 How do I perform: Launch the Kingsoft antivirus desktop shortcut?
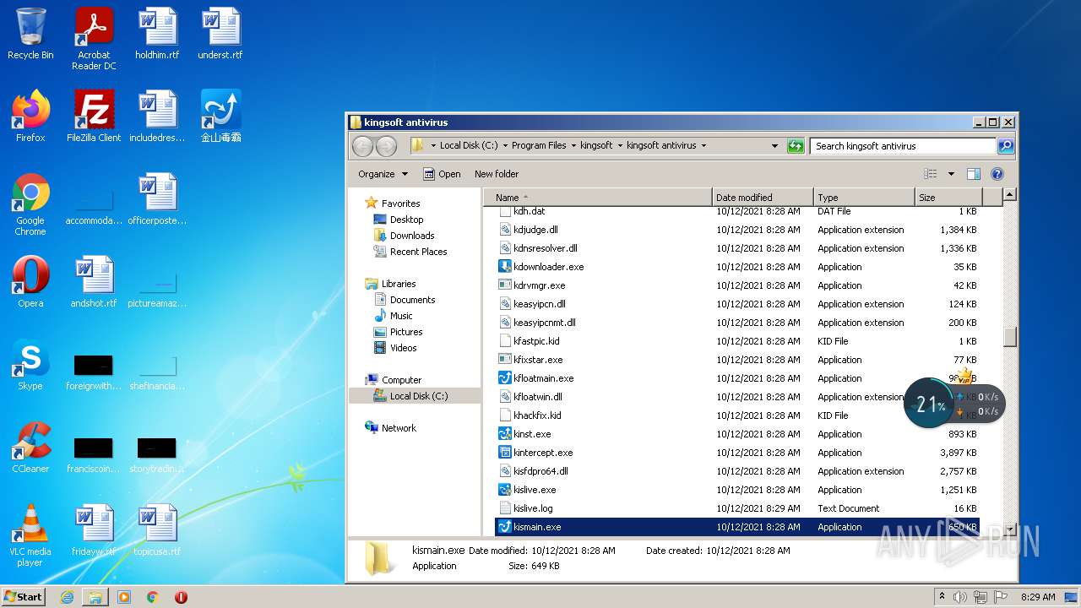coord(220,116)
